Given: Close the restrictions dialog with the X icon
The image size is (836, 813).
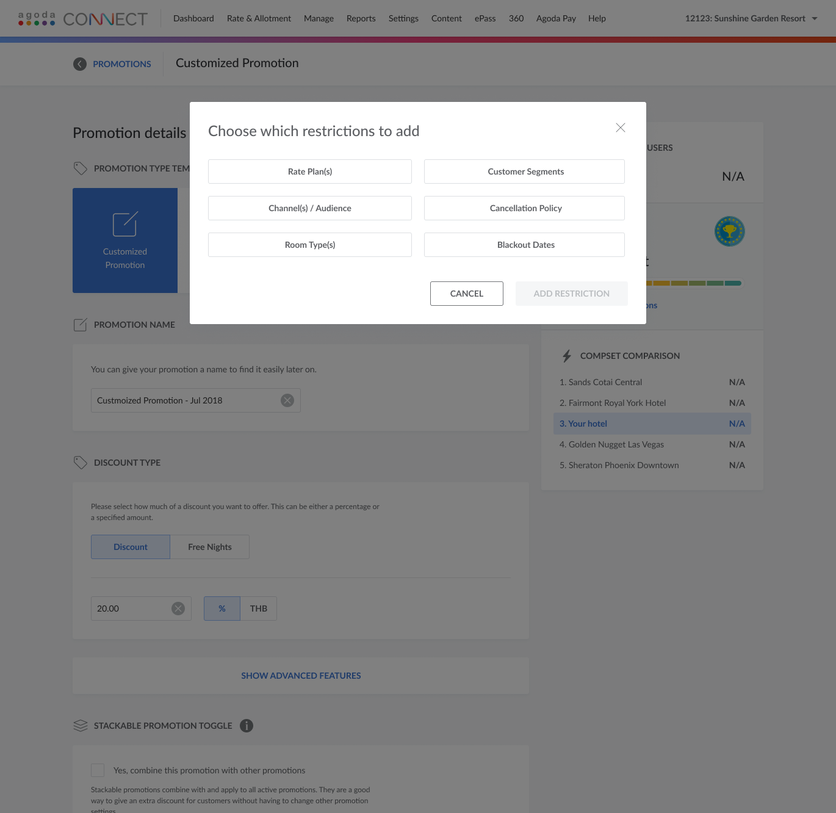Looking at the screenshot, I should pyautogui.click(x=620, y=128).
